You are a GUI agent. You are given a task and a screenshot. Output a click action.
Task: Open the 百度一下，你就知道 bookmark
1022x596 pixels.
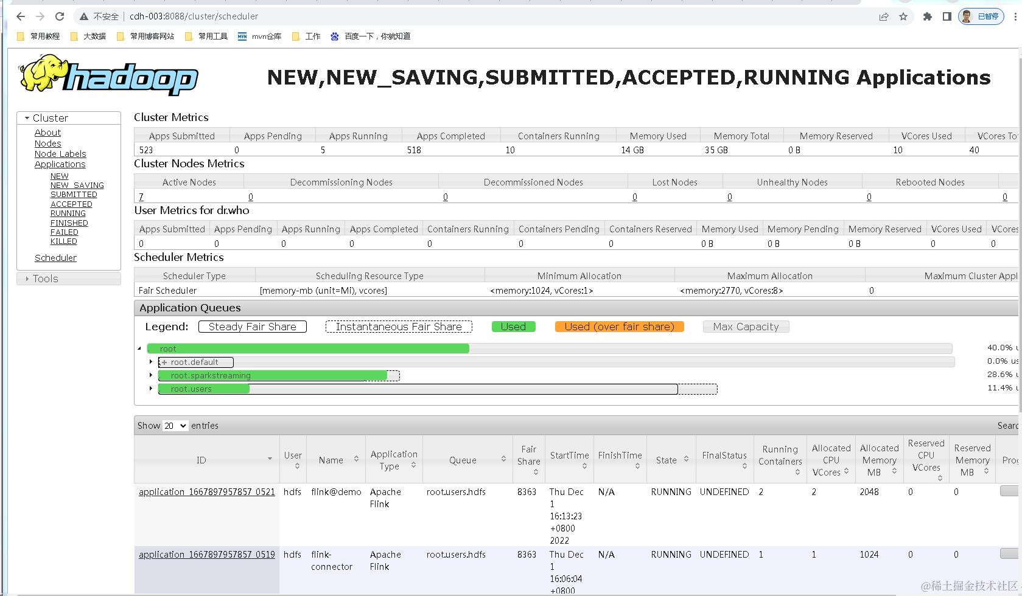coord(370,36)
